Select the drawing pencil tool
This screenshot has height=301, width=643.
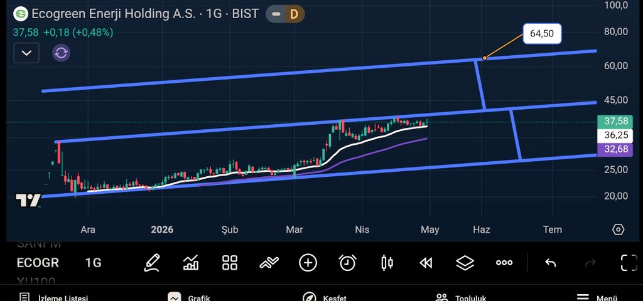click(152, 263)
